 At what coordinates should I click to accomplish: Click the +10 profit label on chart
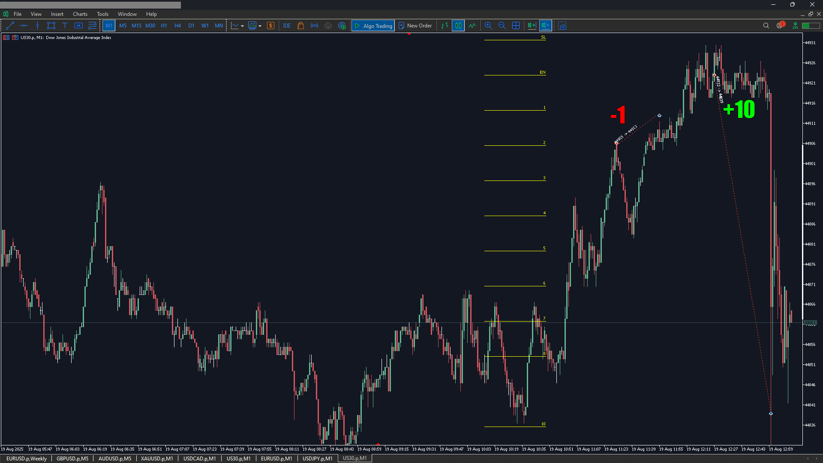click(739, 109)
